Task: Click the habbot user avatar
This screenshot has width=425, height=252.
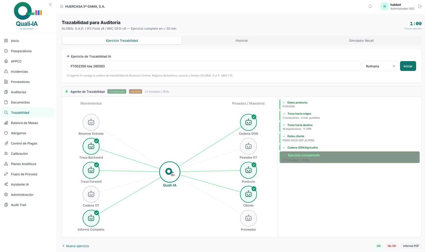Action: [x=384, y=6]
